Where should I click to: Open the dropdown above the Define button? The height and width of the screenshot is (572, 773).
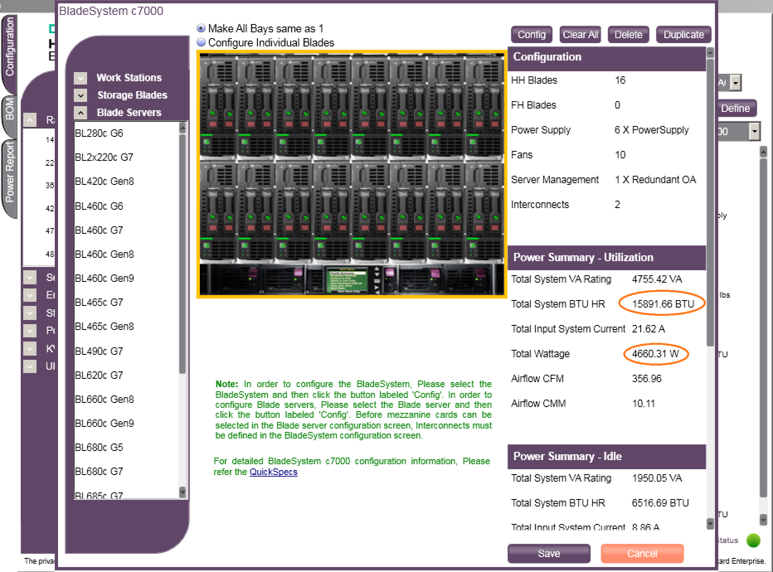pos(736,83)
